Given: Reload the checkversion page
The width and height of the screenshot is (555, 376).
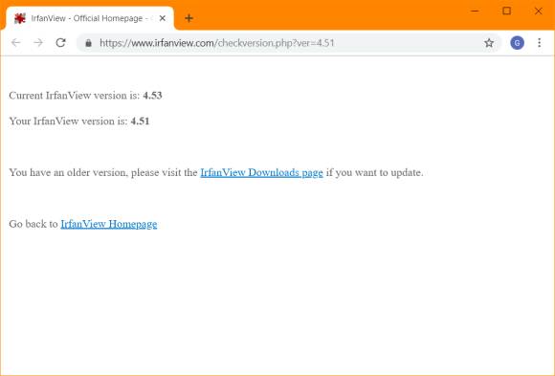Looking at the screenshot, I should pyautogui.click(x=61, y=43).
